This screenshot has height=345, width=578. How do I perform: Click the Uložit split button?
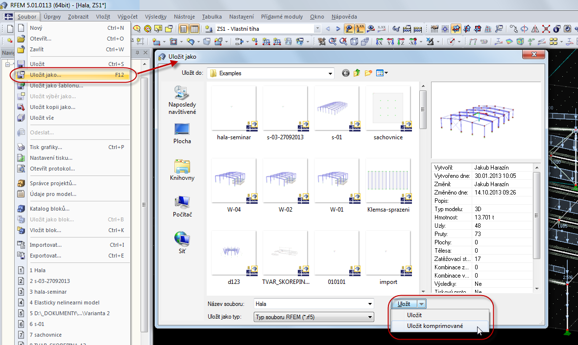tap(404, 304)
